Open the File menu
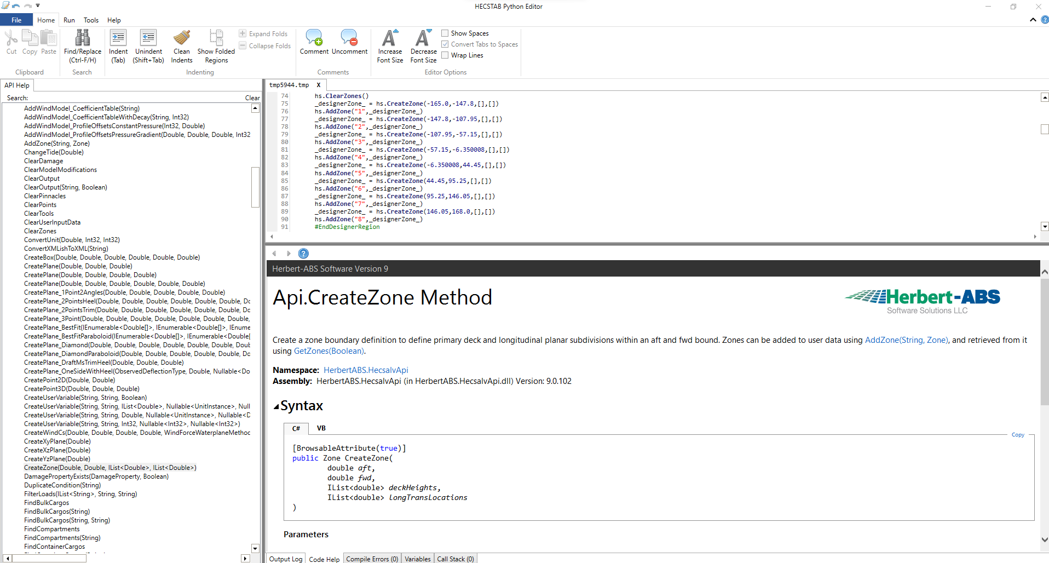 pos(16,20)
